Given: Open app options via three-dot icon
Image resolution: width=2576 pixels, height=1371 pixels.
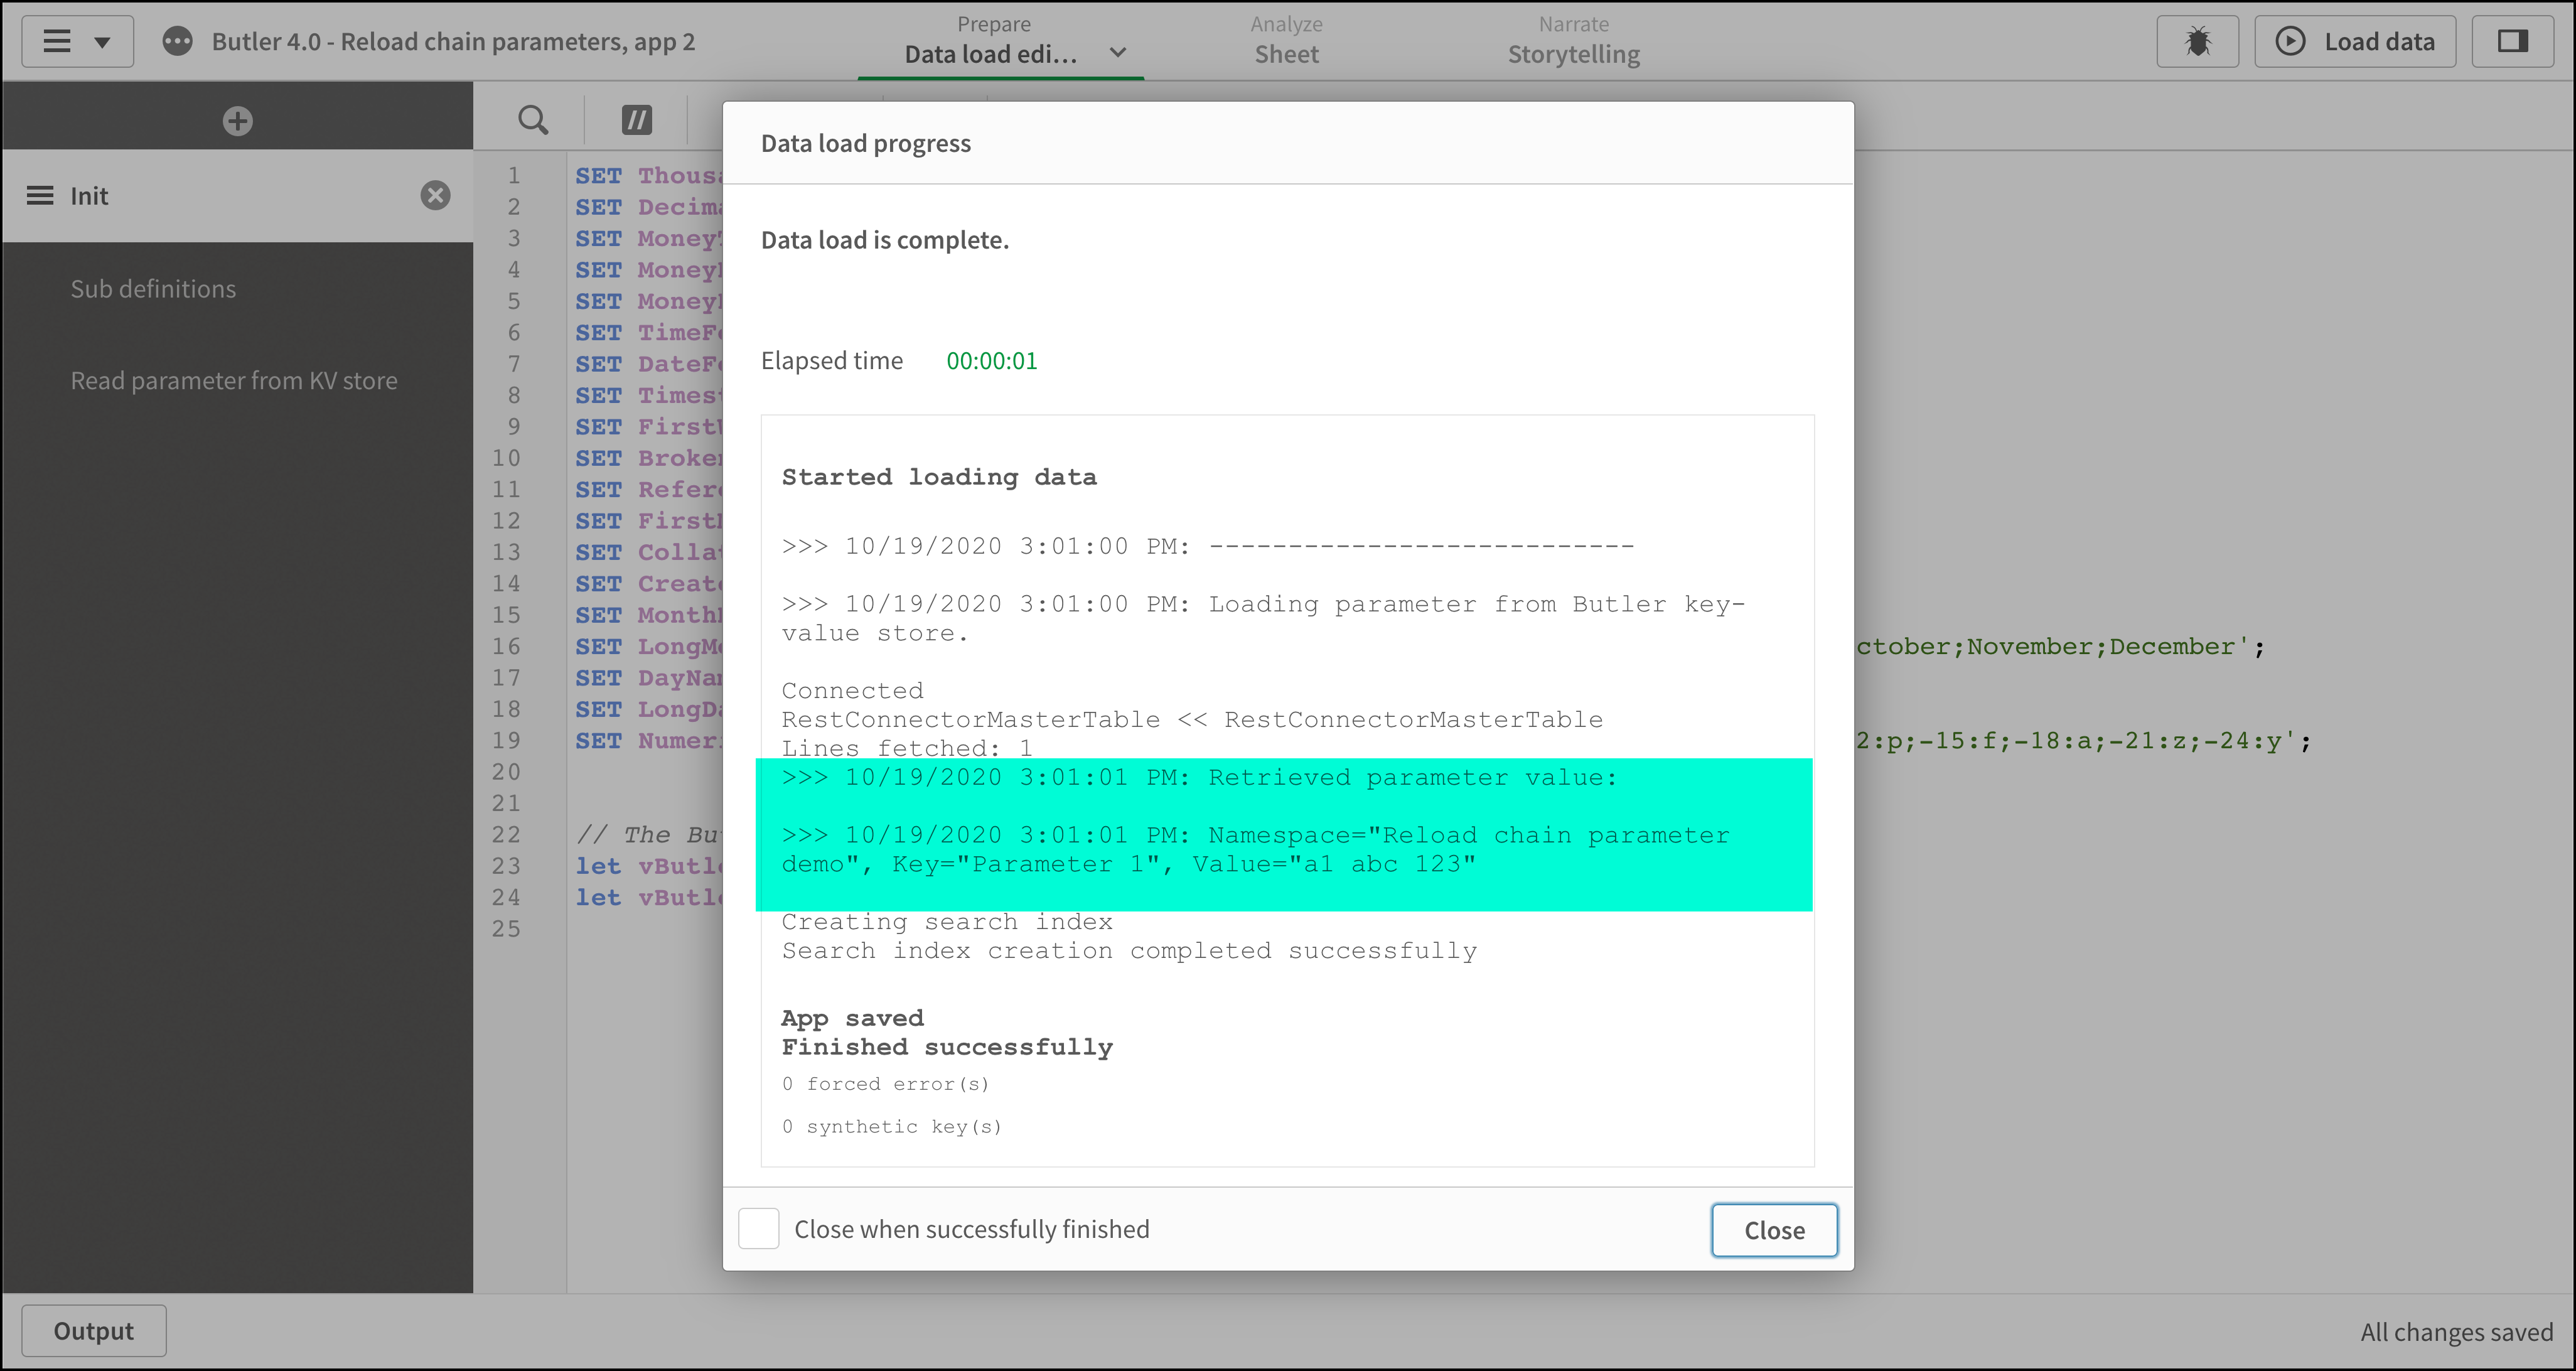Looking at the screenshot, I should point(179,41).
